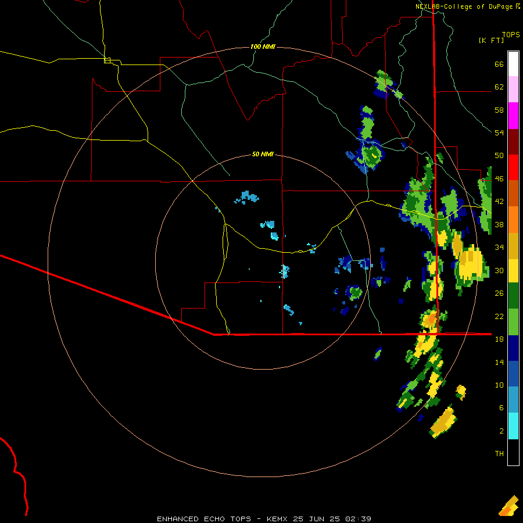The width and height of the screenshot is (523, 523).
Task: Click the light green 22 kft legend swatch
Action: click(513, 322)
